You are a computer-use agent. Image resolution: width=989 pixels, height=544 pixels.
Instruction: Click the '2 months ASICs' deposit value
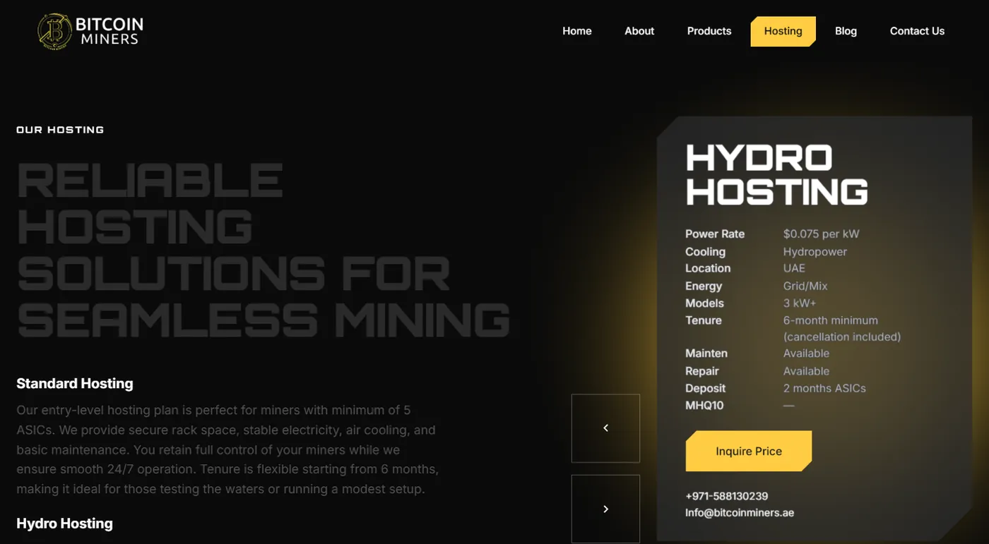[x=824, y=388]
